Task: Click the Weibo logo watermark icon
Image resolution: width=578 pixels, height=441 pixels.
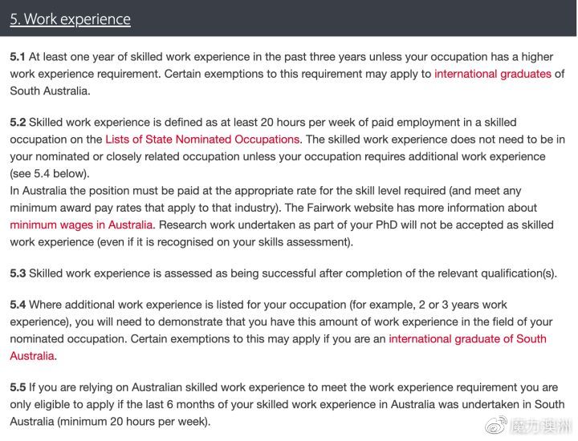Action: [496, 425]
